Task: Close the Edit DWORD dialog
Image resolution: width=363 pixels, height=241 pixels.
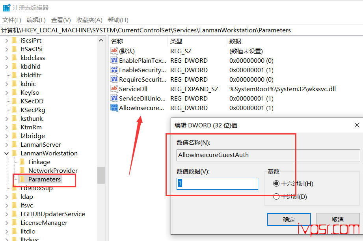Action: tap(357, 125)
